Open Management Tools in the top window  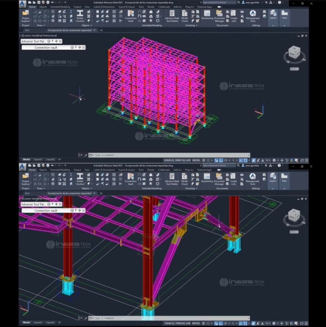click(x=253, y=16)
